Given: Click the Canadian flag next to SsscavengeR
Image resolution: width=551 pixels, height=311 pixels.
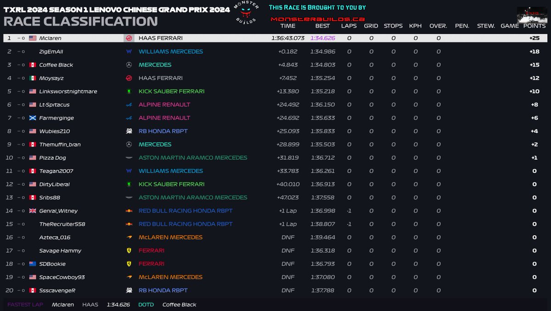Looking at the screenshot, I should [33, 290].
